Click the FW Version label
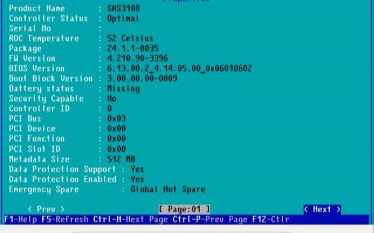 (32, 59)
